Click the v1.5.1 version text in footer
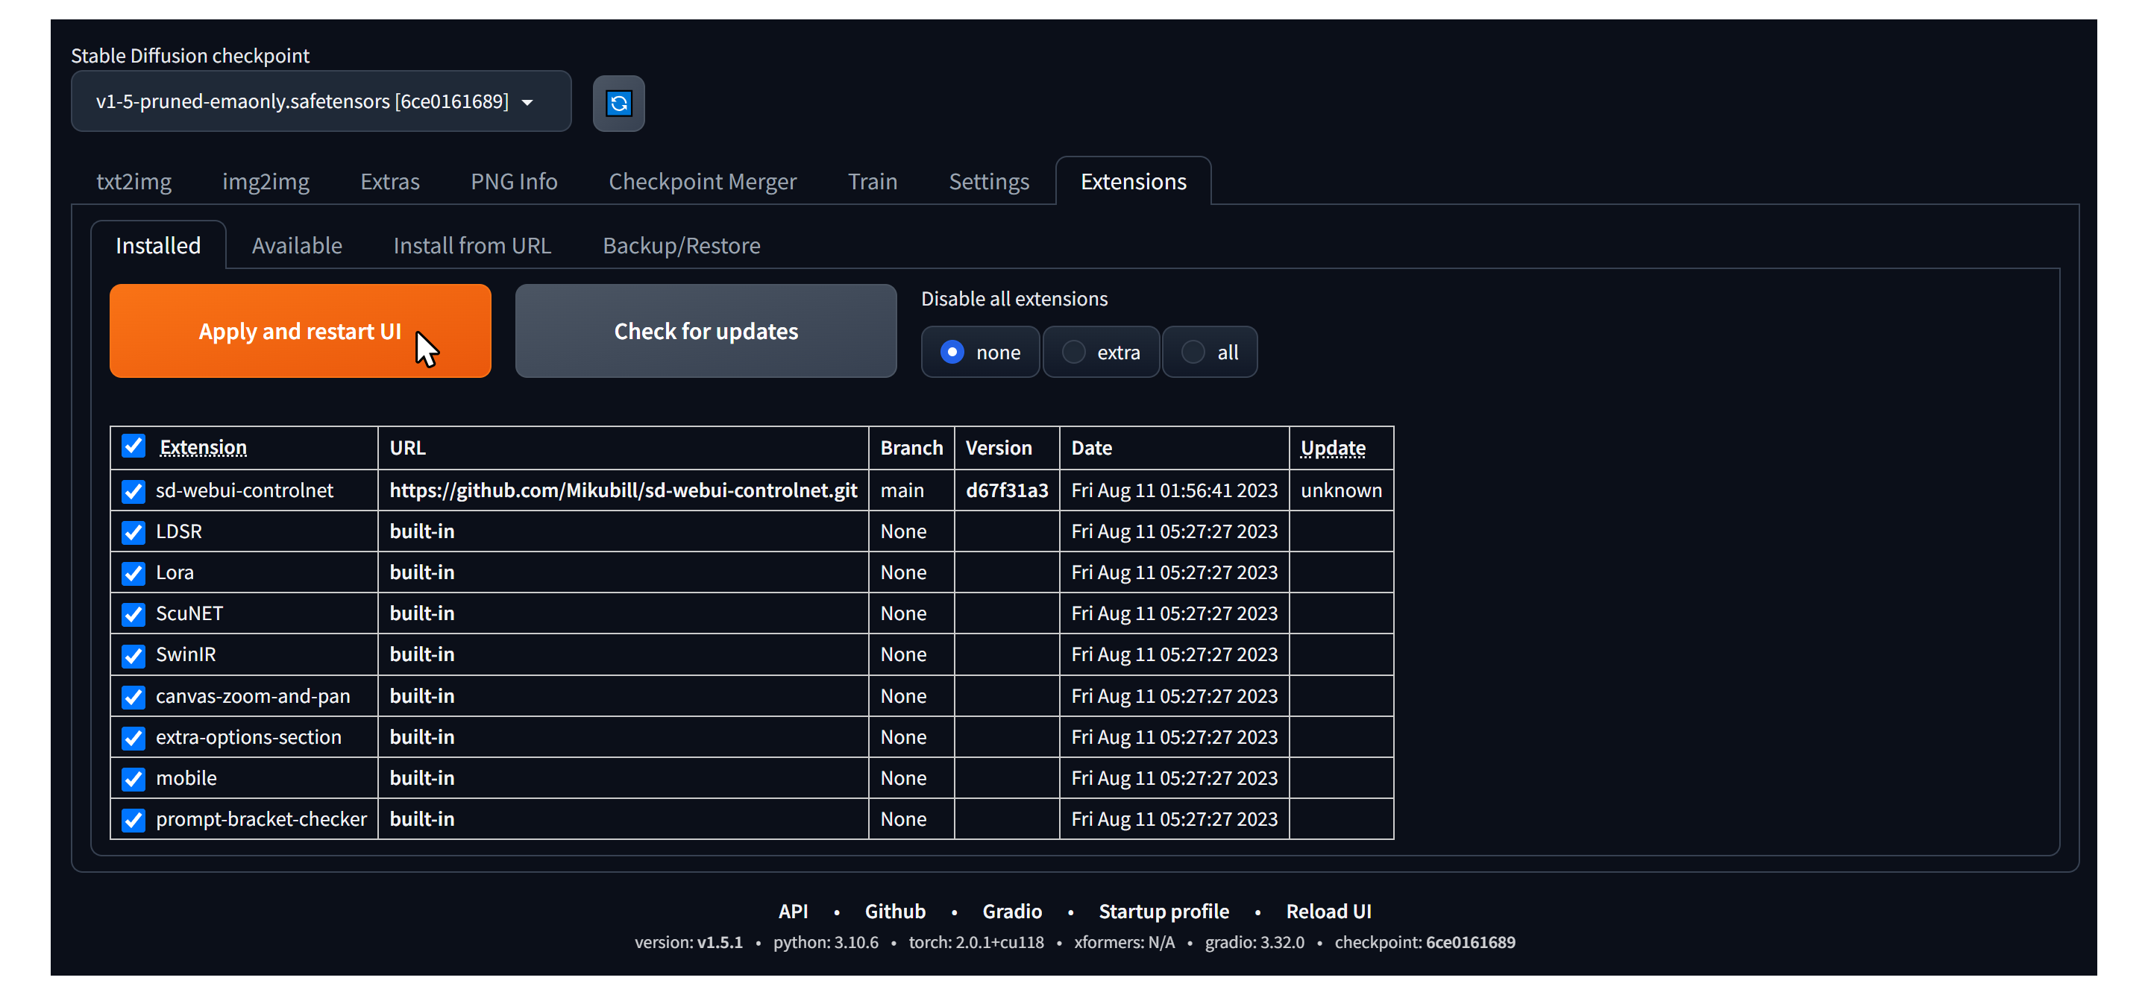This screenshot has width=2148, height=995. (x=719, y=941)
